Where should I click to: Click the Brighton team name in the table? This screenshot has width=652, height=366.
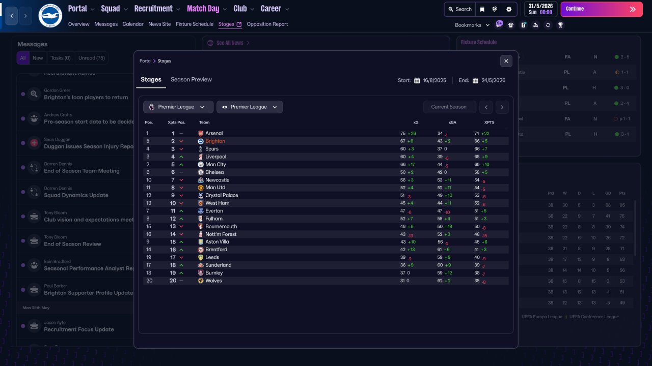[215, 141]
